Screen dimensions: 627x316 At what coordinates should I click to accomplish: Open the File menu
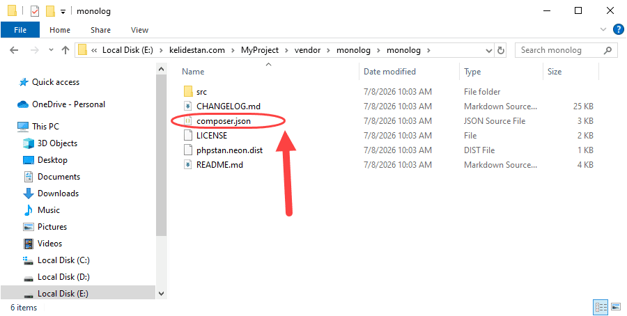20,30
